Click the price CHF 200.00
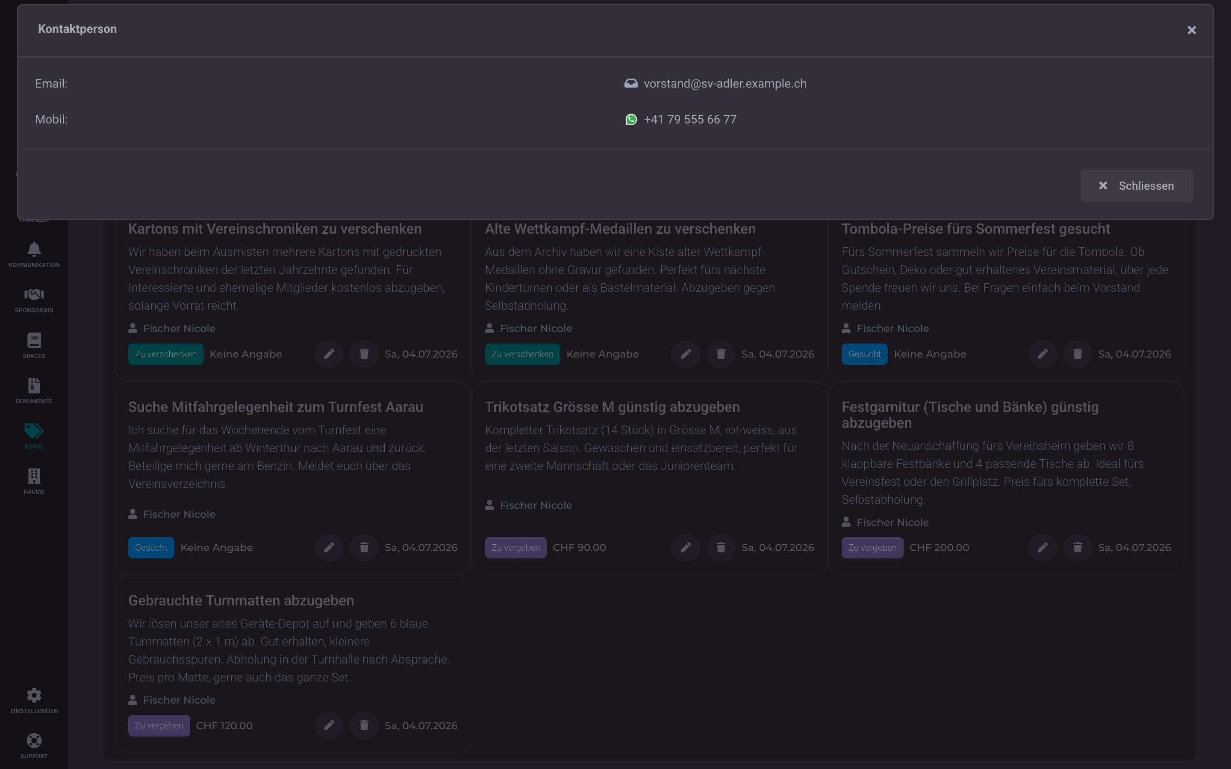 pos(939,548)
